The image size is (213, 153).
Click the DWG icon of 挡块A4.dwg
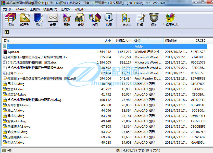[x=5, y=142]
